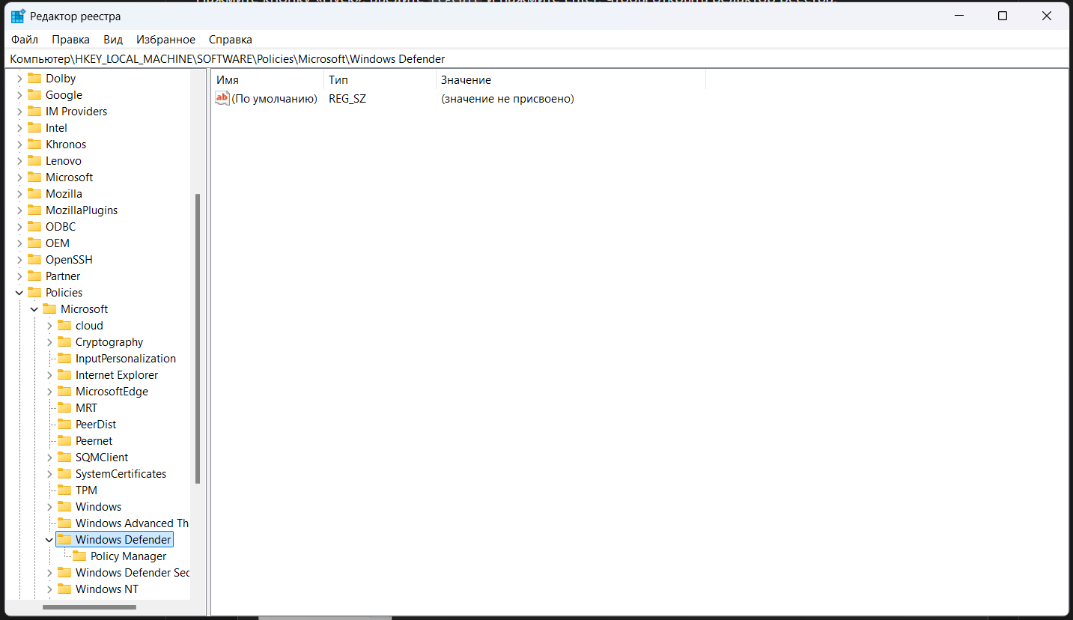Open the Избранное menu
Screen dimensions: 1073x620
[x=166, y=40]
